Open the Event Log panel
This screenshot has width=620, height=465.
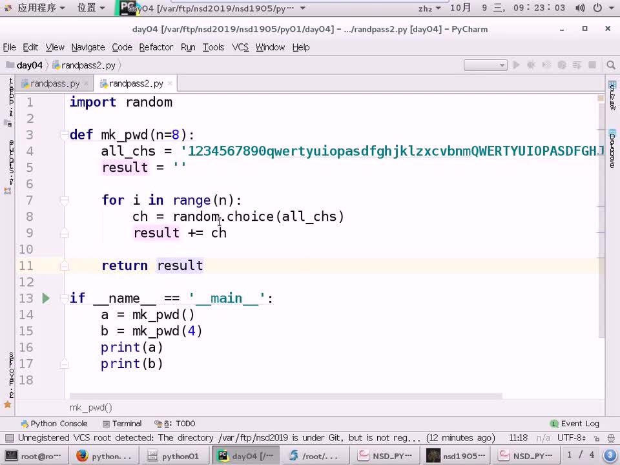(x=575, y=424)
